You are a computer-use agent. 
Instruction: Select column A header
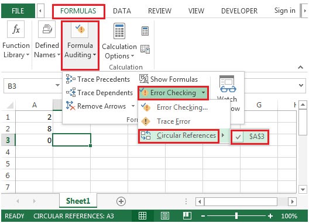(35, 105)
